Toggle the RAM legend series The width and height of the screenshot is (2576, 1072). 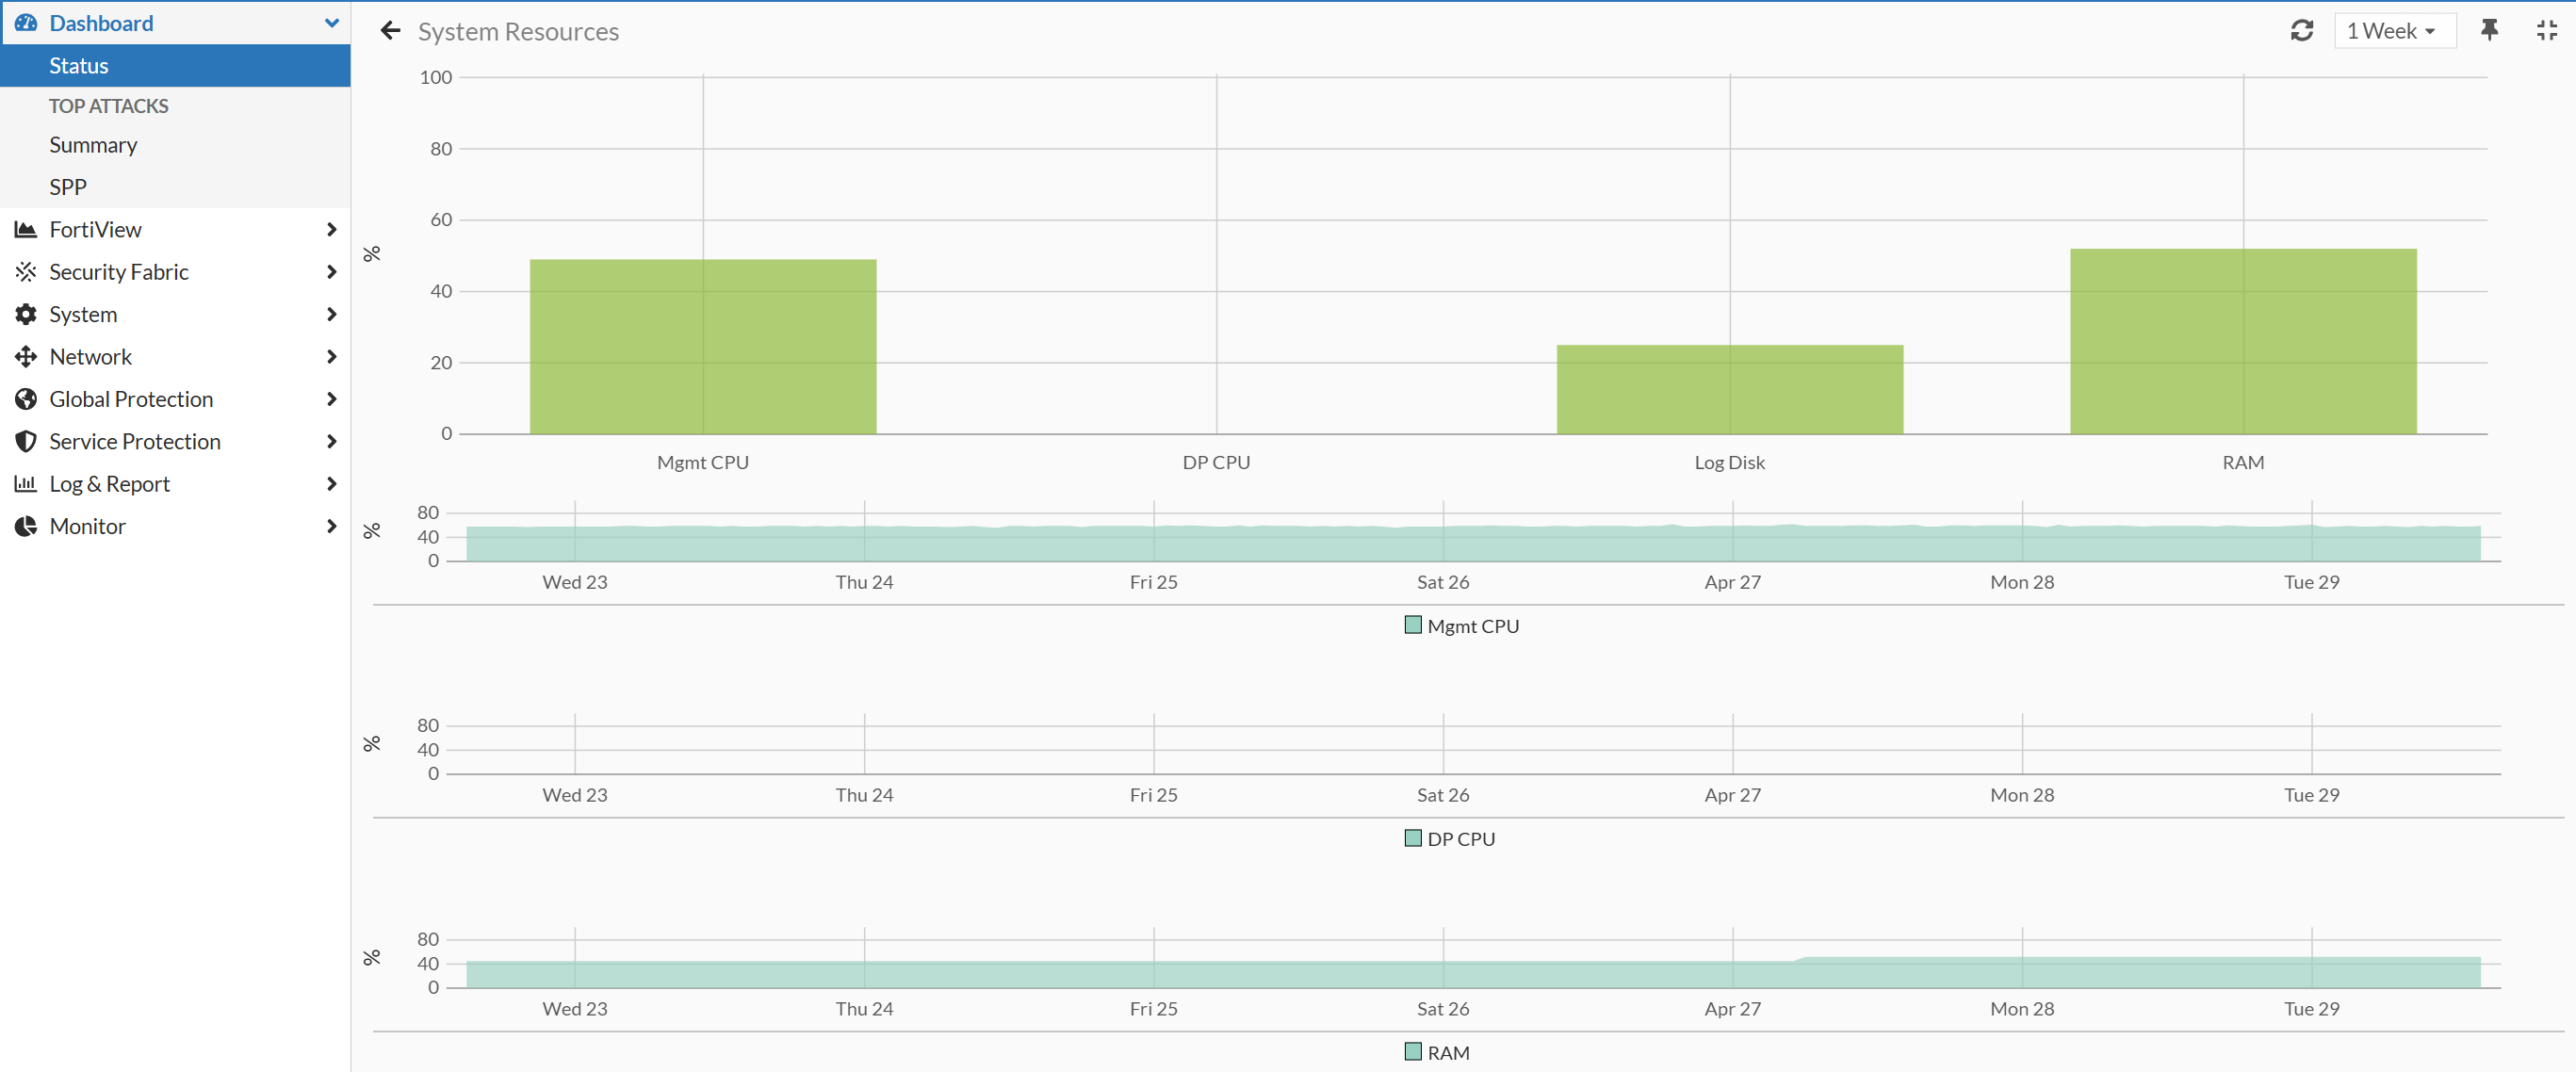click(1437, 1052)
